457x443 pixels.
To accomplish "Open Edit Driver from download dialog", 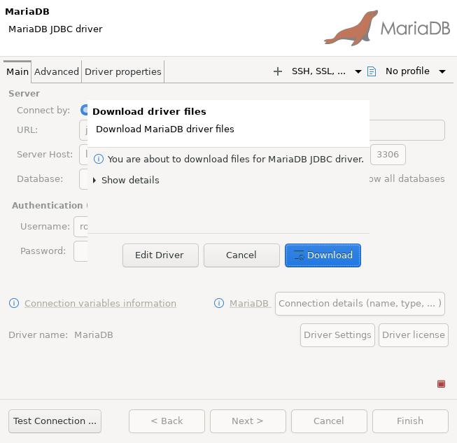I will click(160, 255).
